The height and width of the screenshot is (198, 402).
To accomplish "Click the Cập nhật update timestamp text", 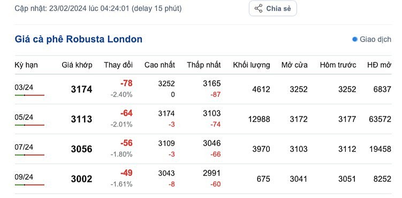I will 98,9.
